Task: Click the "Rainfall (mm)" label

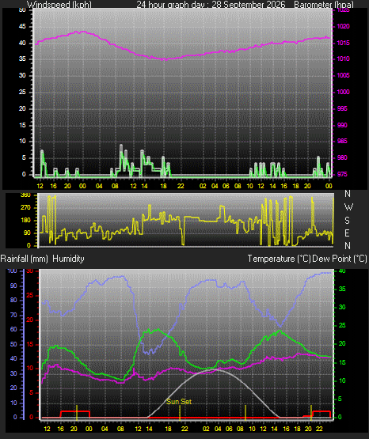Action: click(24, 259)
